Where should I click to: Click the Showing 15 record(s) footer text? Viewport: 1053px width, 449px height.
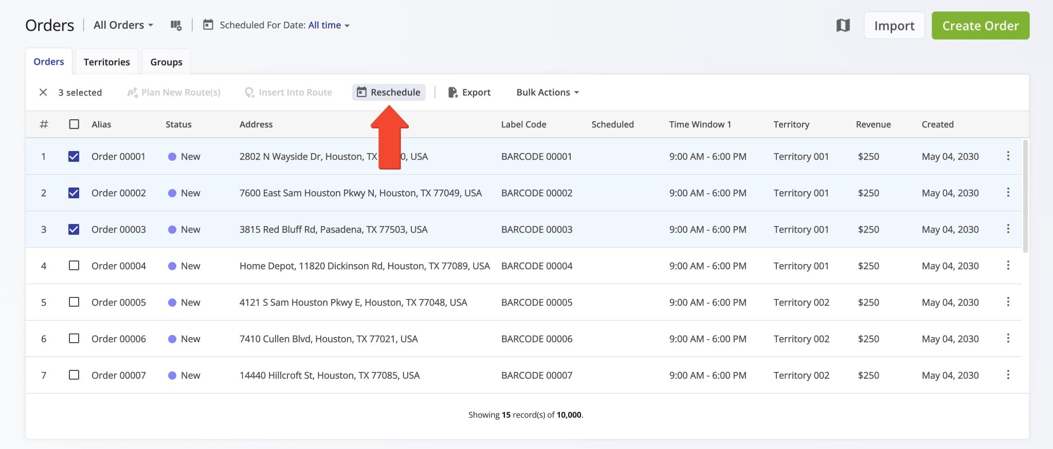(525, 415)
